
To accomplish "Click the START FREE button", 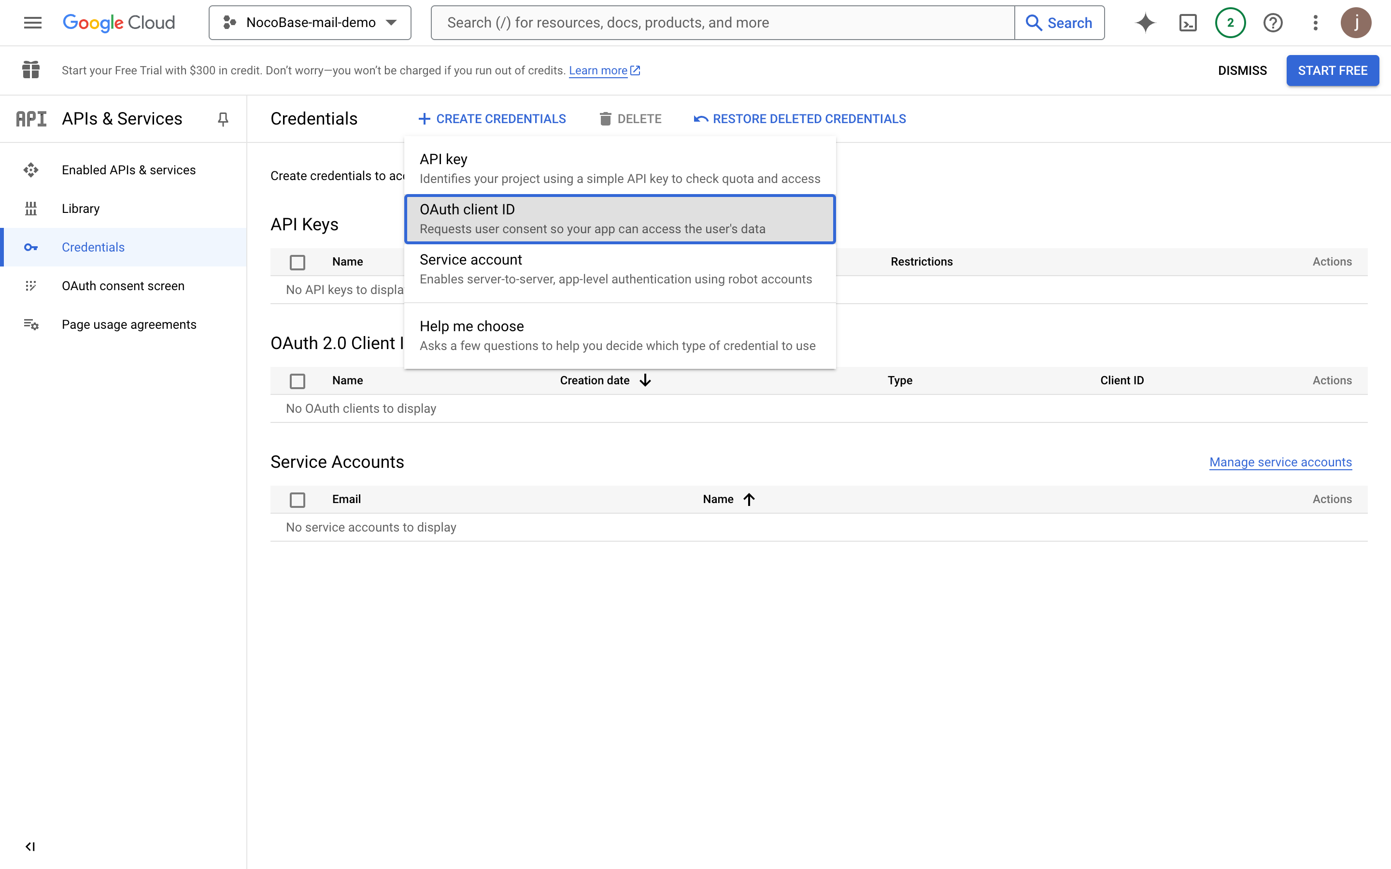I will click(1332, 70).
